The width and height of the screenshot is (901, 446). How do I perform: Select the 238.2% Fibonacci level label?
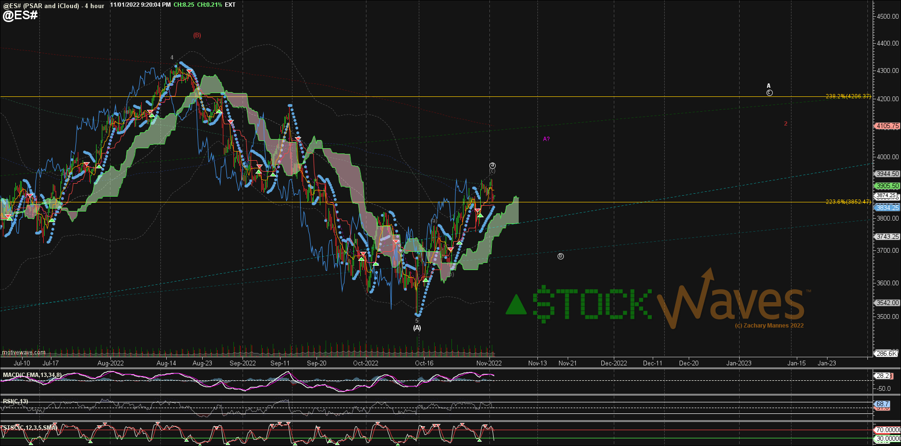848,96
